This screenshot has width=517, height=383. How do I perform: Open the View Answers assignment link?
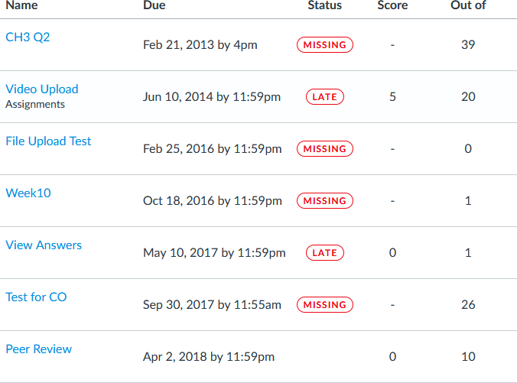coord(44,245)
